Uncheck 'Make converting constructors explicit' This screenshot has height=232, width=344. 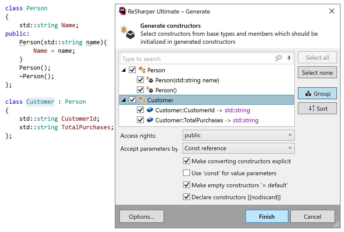pyautogui.click(x=187, y=161)
